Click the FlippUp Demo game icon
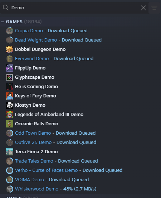This screenshot has width=161, height=198. coord(10,68)
